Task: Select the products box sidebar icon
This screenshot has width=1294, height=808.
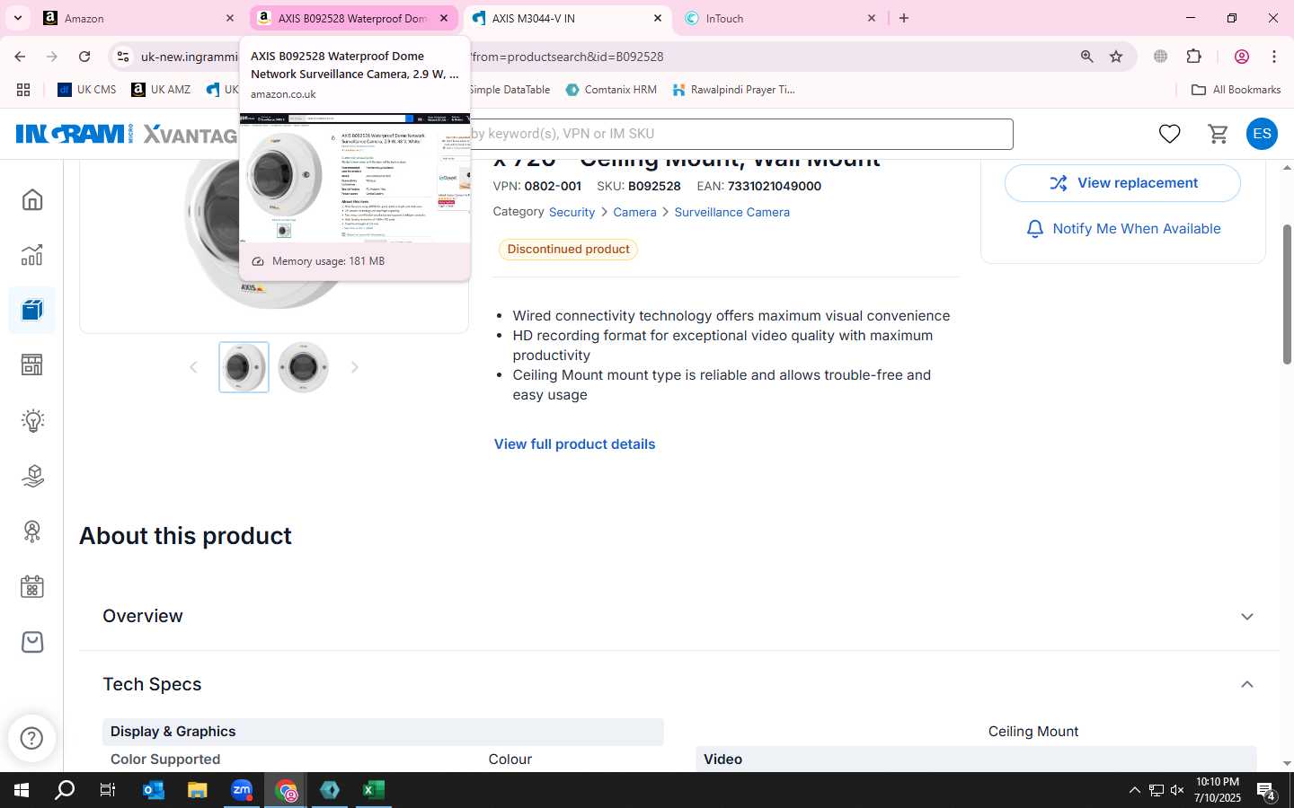Action: tap(32, 310)
